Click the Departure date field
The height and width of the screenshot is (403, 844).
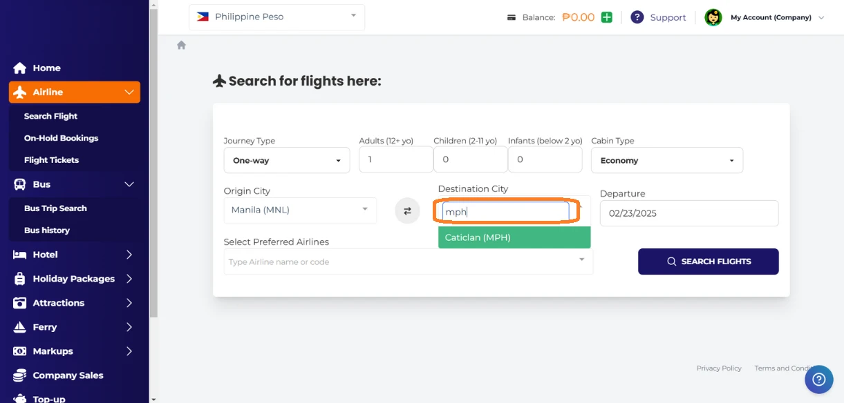click(688, 213)
